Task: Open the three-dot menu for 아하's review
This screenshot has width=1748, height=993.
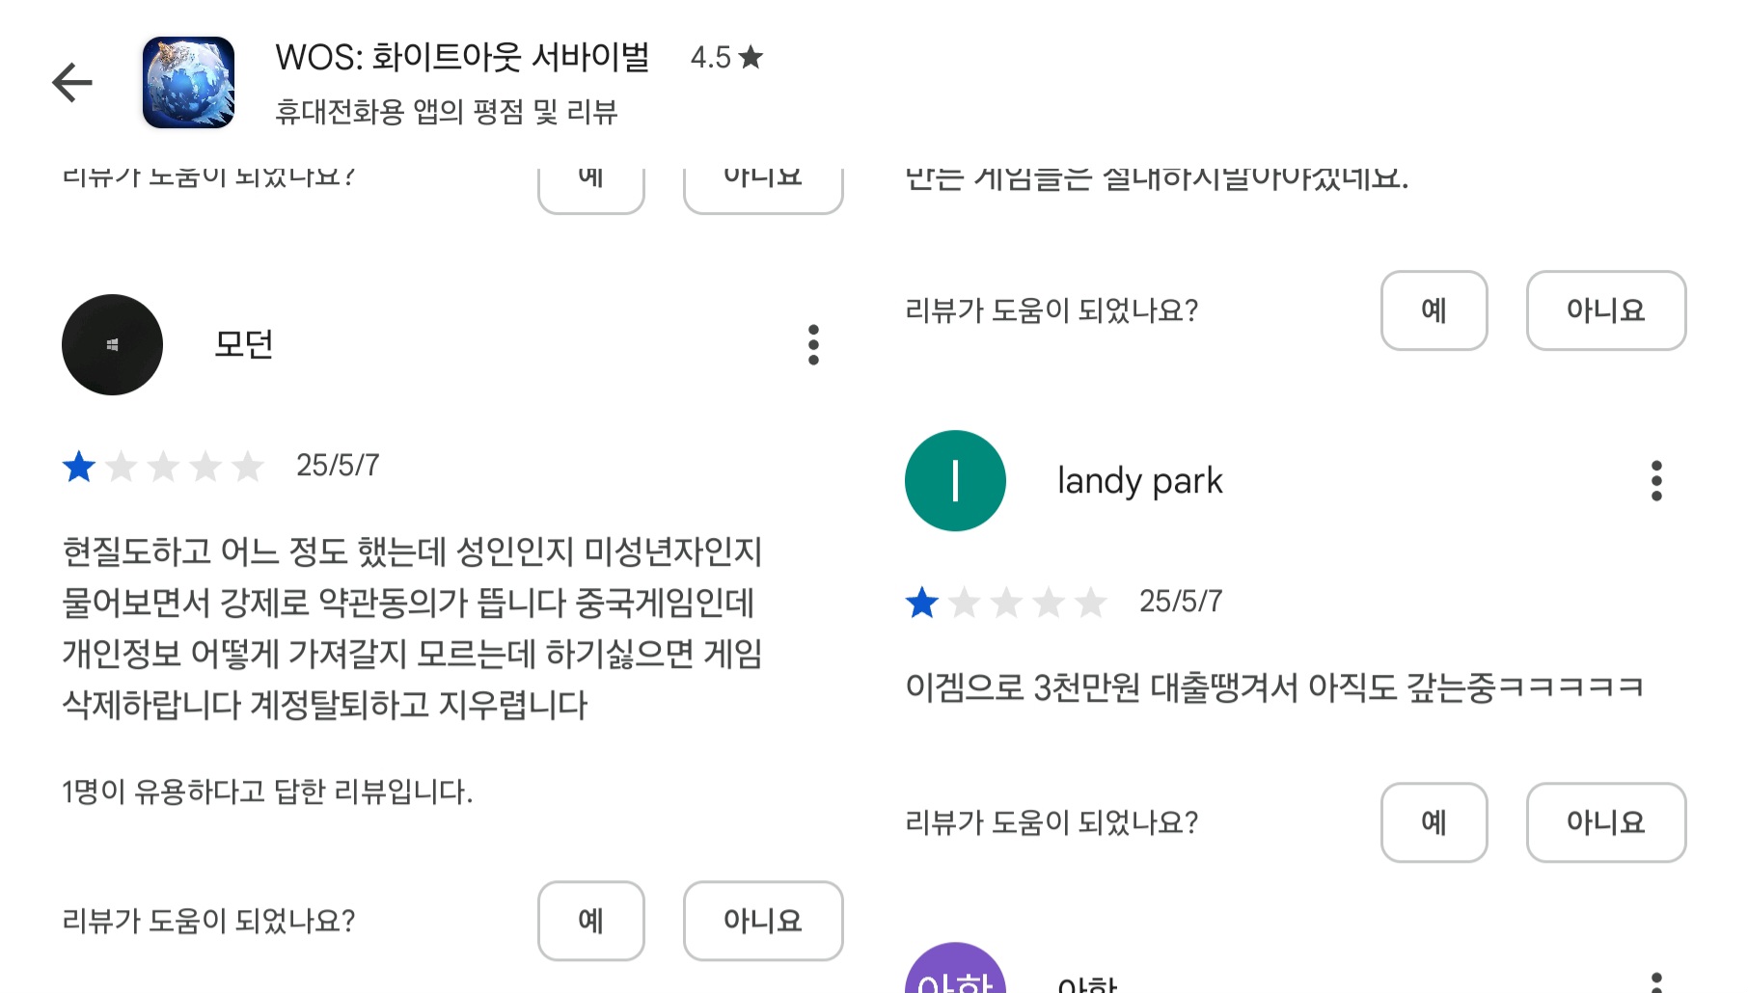Action: click(x=1656, y=981)
